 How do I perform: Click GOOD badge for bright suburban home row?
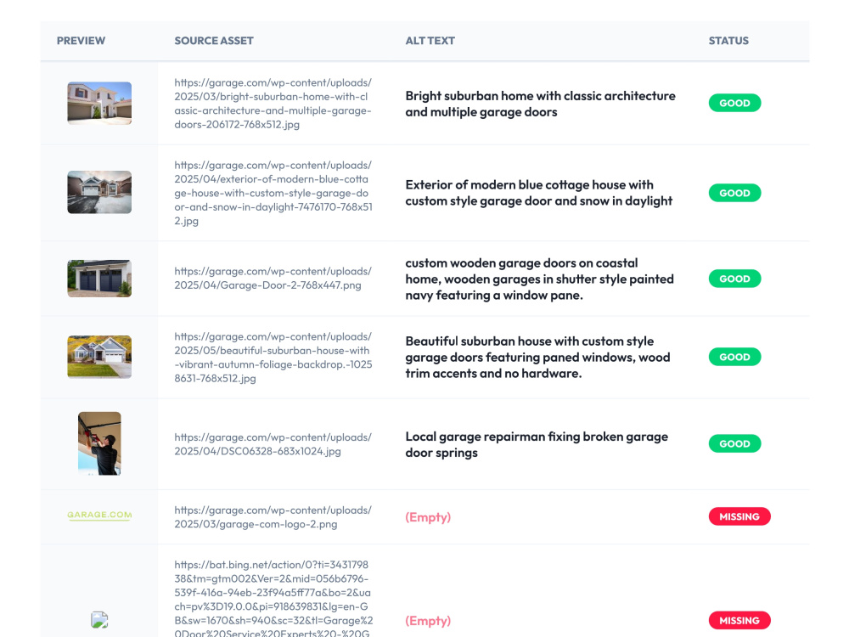click(734, 103)
